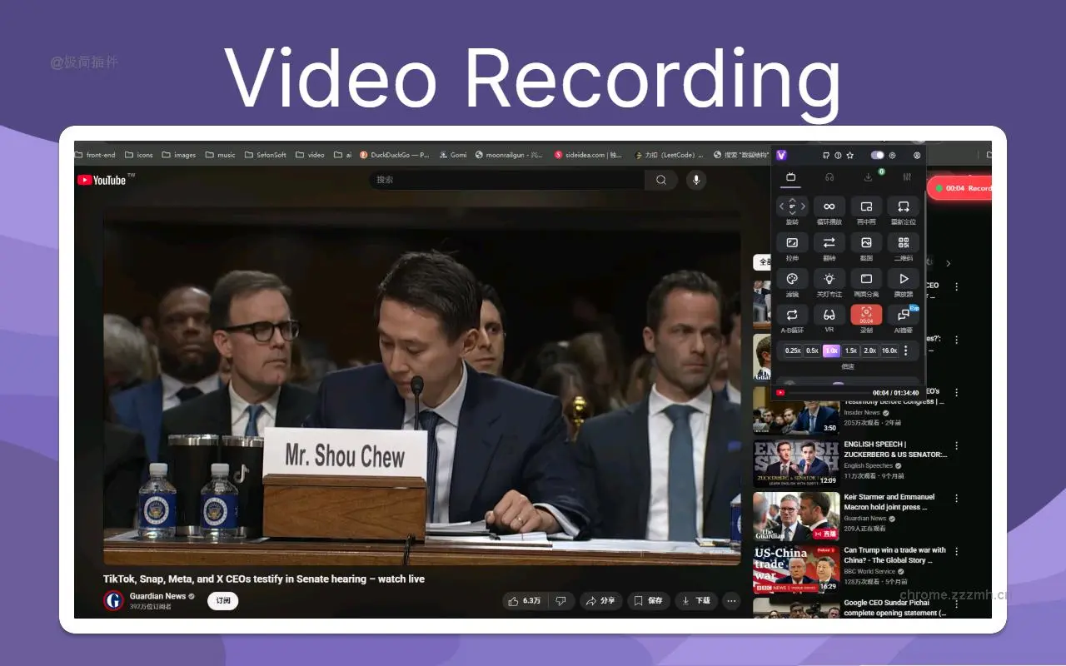Open the 滤镜 video filter tool
This screenshot has height=666, width=1066.
click(792, 279)
